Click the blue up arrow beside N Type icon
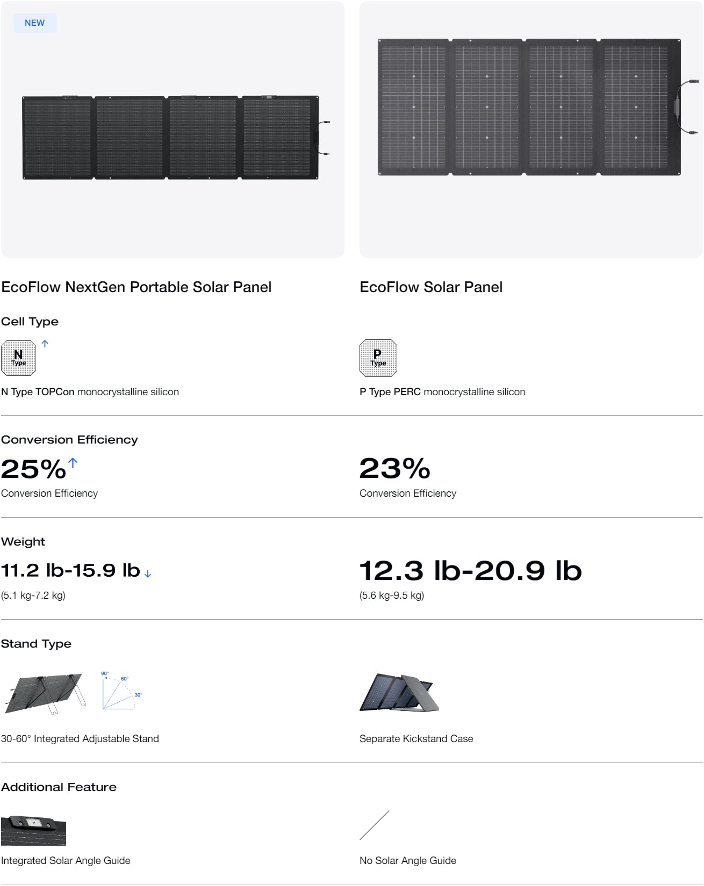704x886 pixels. pos(45,344)
